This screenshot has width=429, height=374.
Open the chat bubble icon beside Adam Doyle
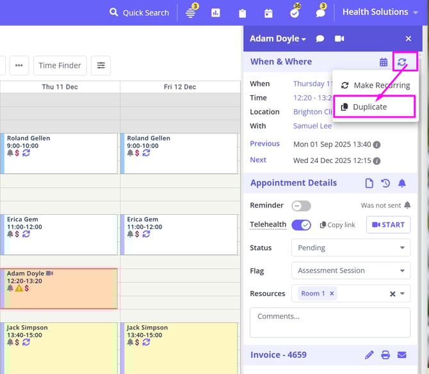[x=320, y=38]
